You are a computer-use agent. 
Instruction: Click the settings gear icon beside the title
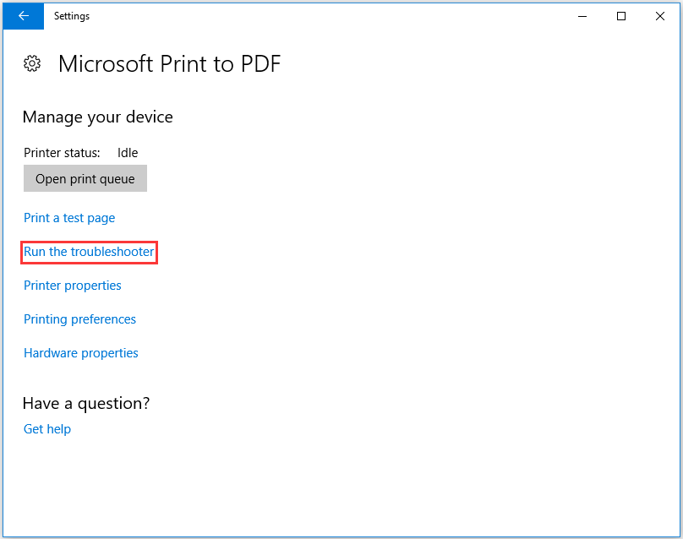click(x=32, y=63)
